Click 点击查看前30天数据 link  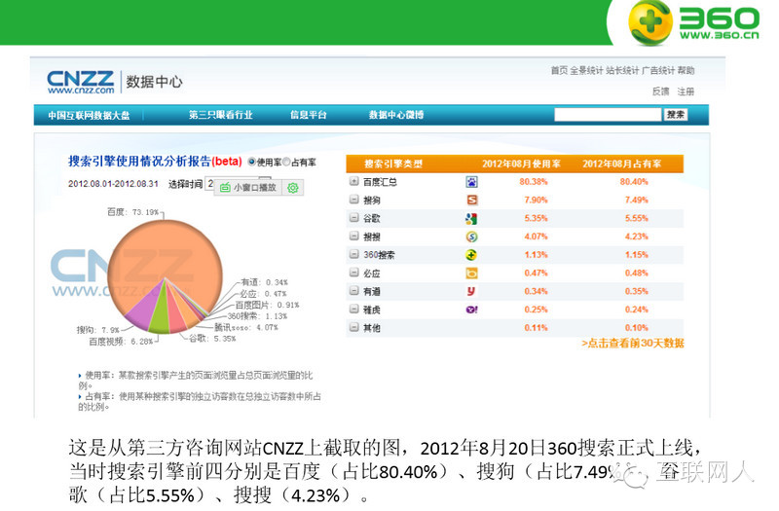[x=633, y=344]
